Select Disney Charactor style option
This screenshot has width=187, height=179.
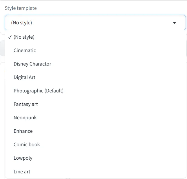(x=95, y=64)
